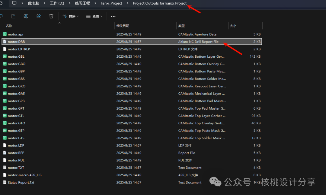Click the monitor icon in the address bar
This screenshot has width=326, height=195.
(x=14, y=3)
